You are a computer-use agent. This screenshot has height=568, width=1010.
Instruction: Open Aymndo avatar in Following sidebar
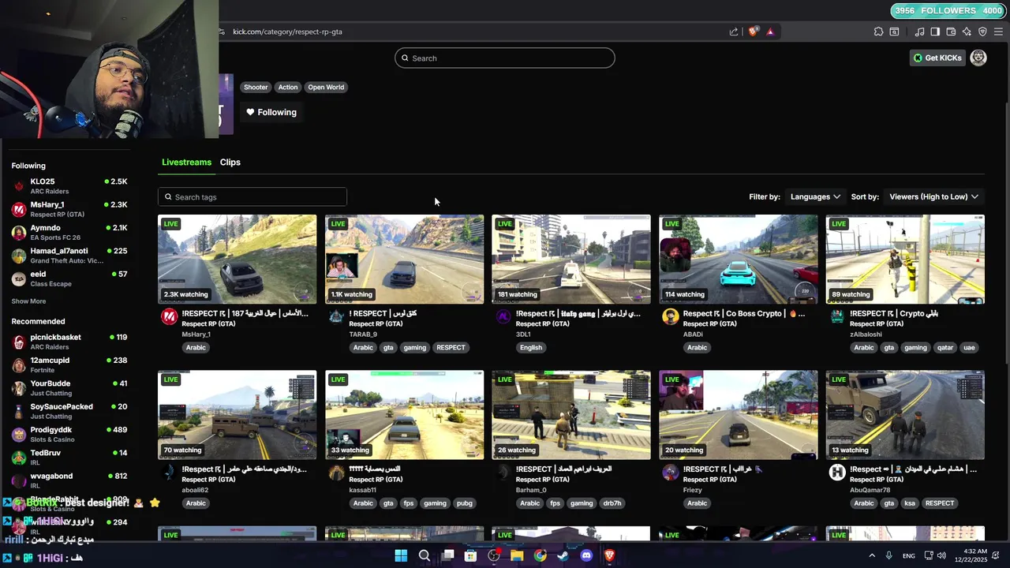point(19,233)
